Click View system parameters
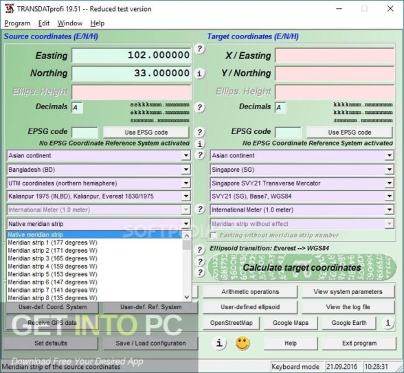 [348, 291]
